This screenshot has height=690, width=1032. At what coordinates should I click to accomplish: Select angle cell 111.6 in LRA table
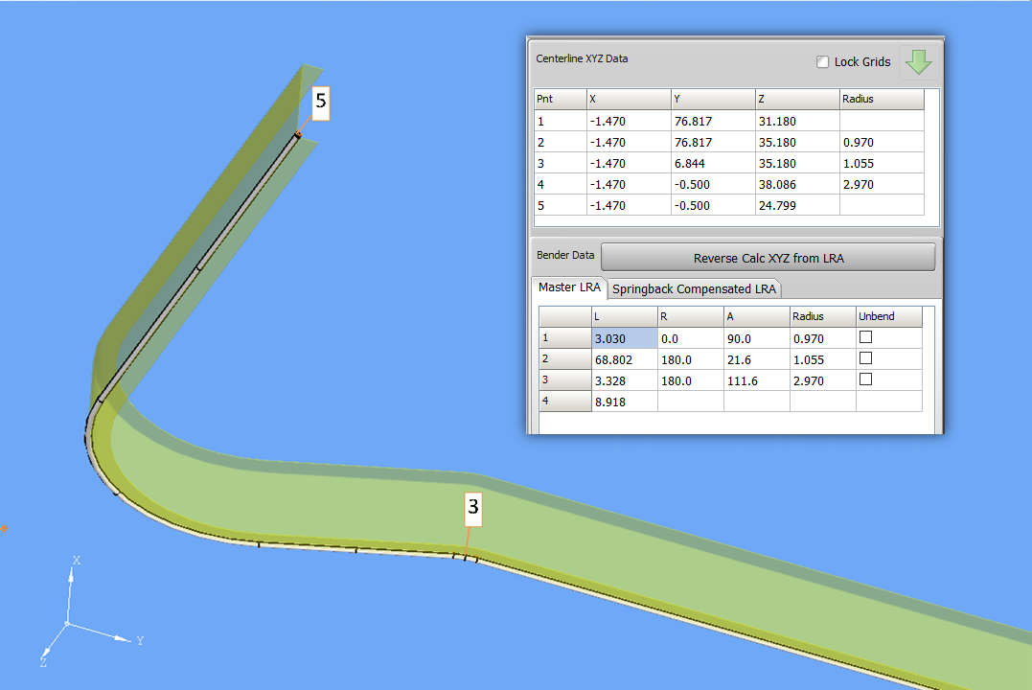click(x=756, y=379)
